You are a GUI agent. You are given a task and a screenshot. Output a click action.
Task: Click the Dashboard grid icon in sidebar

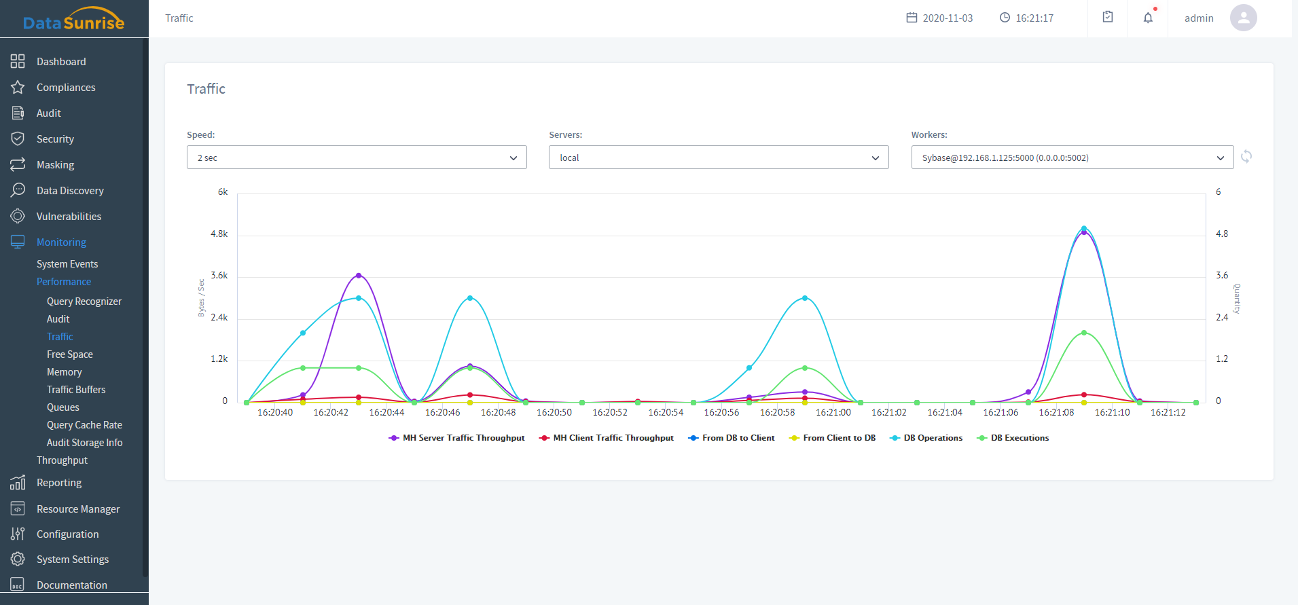pyautogui.click(x=18, y=61)
